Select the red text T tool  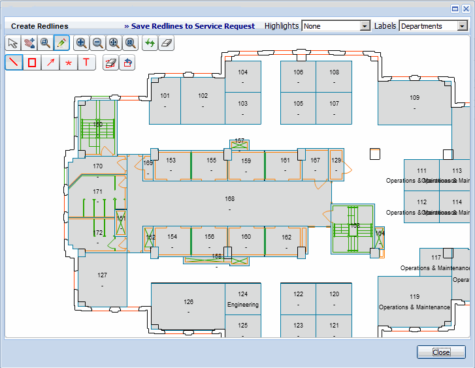(86, 63)
